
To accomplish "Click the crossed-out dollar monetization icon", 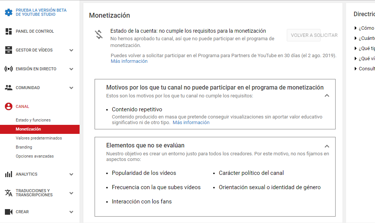I will click(99, 35).
